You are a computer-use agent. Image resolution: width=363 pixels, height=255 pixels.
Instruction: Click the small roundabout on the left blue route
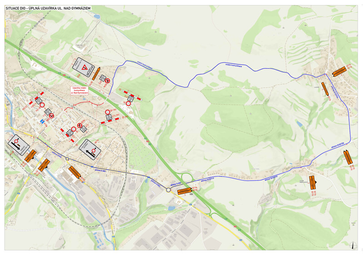[67, 159]
